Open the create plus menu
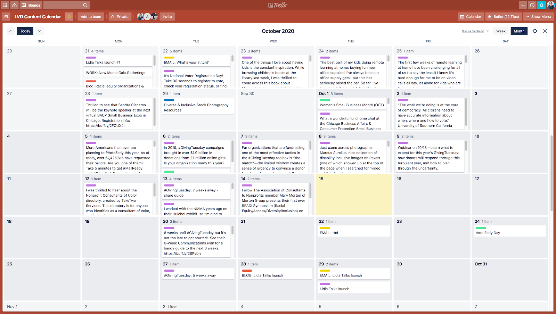The height and width of the screenshot is (314, 556). [x=523, y=5]
